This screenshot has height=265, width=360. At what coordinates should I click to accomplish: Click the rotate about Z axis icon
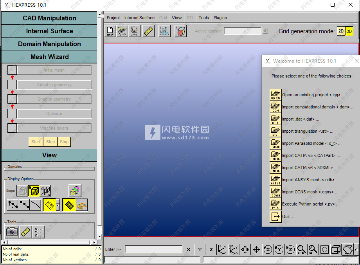tap(290, 249)
